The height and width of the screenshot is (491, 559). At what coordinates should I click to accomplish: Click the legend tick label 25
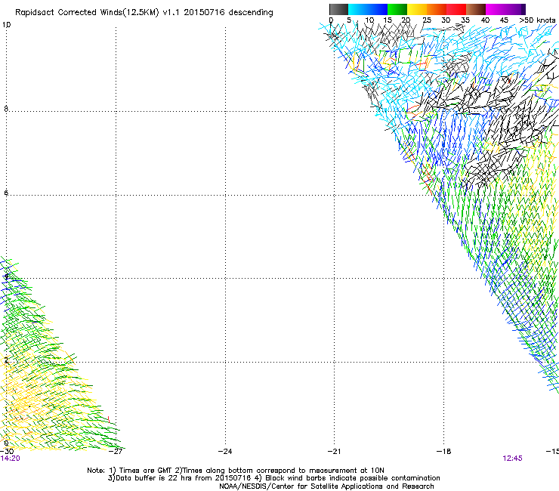click(x=427, y=20)
